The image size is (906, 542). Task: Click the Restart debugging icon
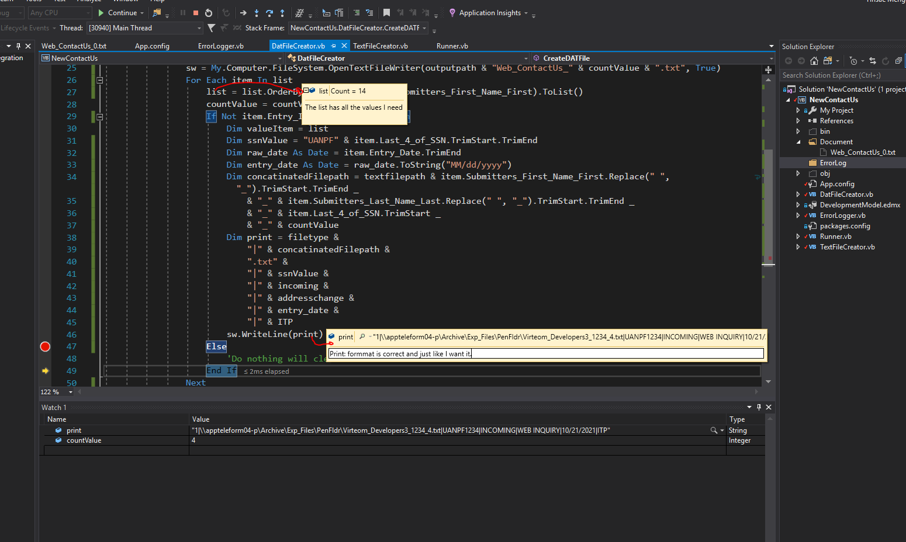click(209, 12)
